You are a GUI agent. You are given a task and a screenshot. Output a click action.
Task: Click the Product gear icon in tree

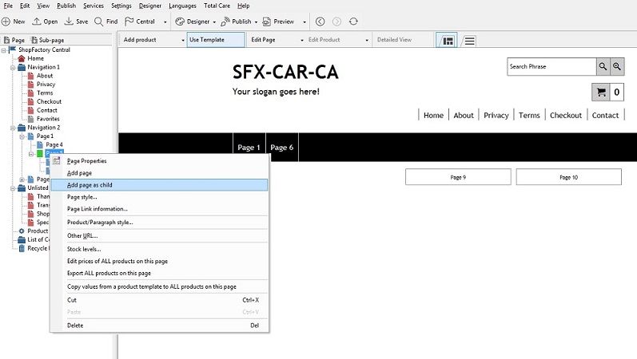(x=22, y=231)
